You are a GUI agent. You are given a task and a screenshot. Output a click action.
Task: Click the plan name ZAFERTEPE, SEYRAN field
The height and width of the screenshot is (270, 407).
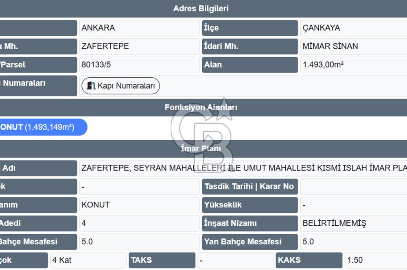pyautogui.click(x=244, y=168)
